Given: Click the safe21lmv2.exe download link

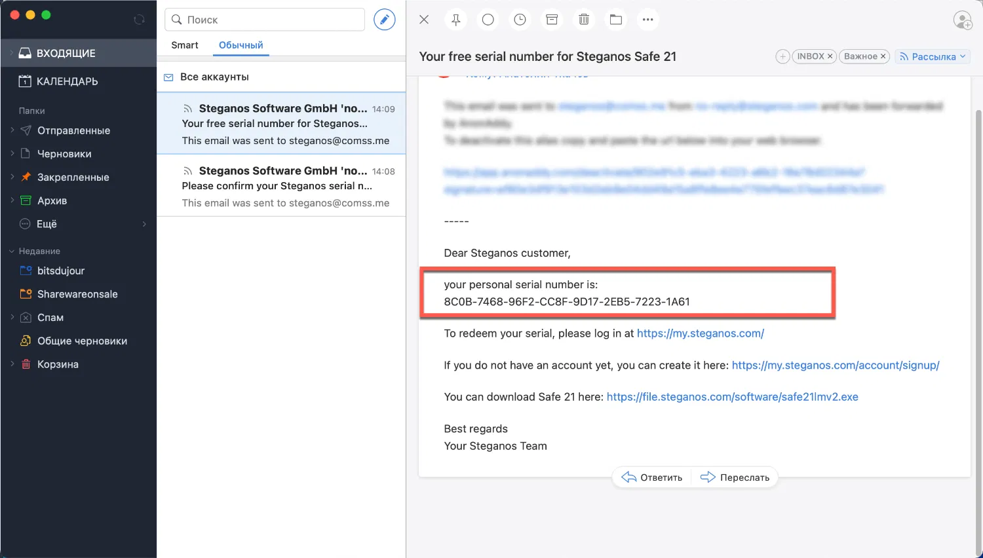Looking at the screenshot, I should point(733,397).
